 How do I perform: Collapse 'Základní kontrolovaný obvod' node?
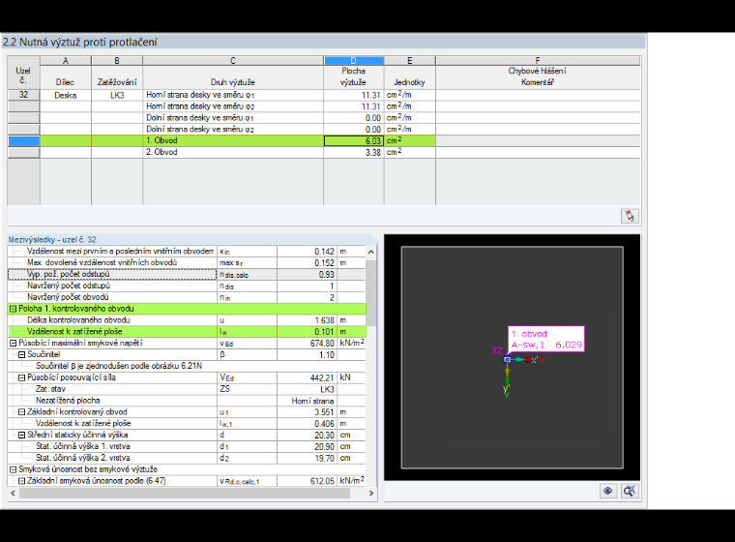[x=21, y=412]
